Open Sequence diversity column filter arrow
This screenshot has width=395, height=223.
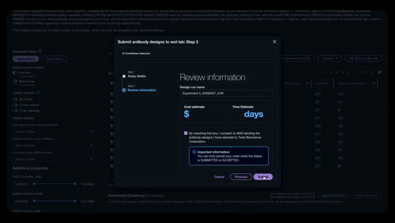374,83
